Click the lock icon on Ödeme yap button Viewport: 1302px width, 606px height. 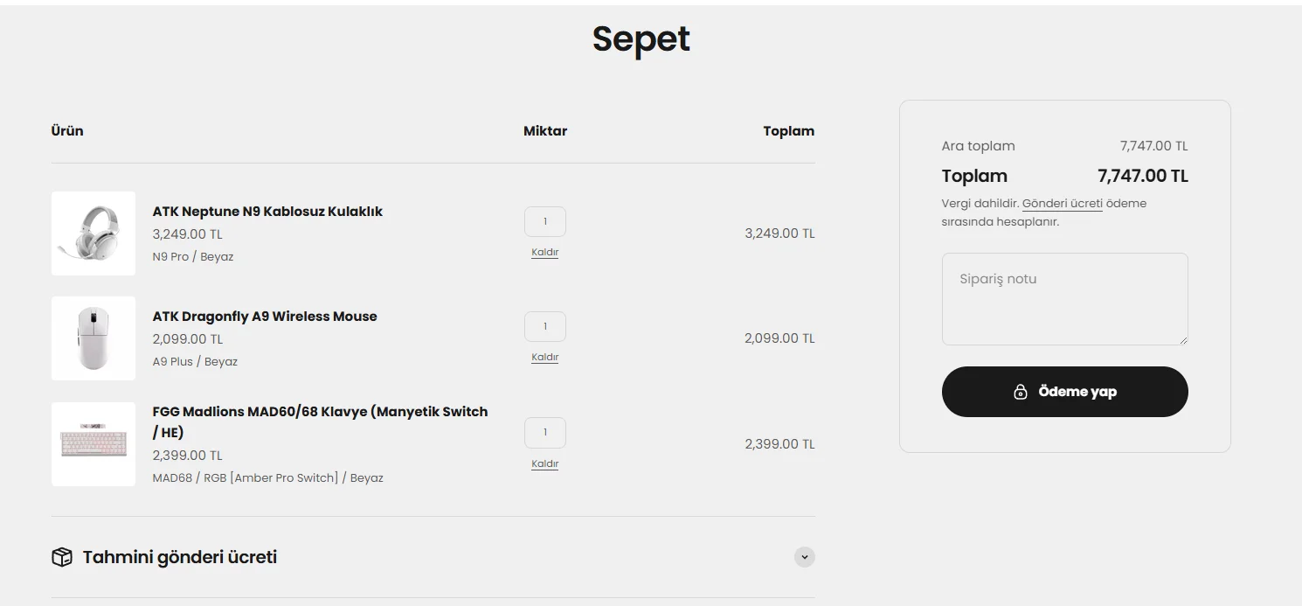coord(1020,392)
